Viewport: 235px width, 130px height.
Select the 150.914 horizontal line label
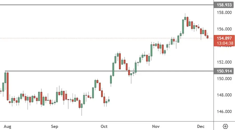[224, 71]
